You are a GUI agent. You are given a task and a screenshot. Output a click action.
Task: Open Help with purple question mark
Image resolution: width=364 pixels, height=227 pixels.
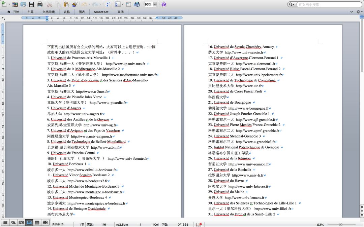[164, 4]
